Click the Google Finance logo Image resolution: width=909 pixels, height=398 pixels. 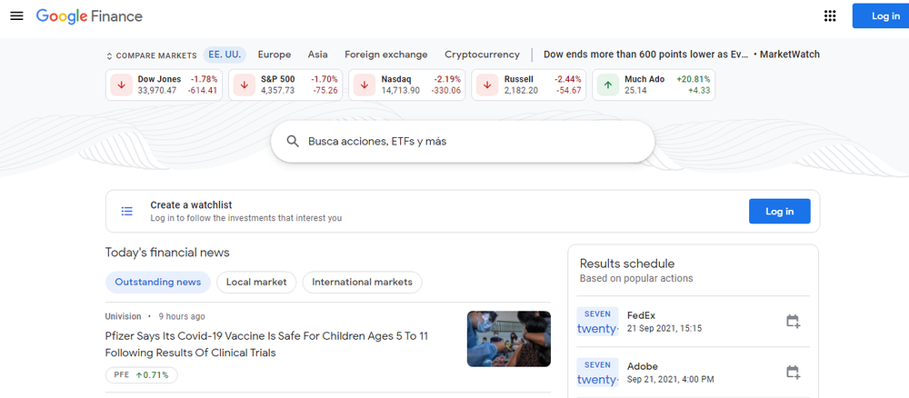pyautogui.click(x=89, y=16)
